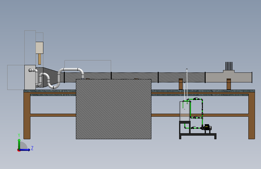Image resolution: width=261 pixels, height=169 pixels.
Task: Select the black pump motor on the stand
Action: click(208, 128)
